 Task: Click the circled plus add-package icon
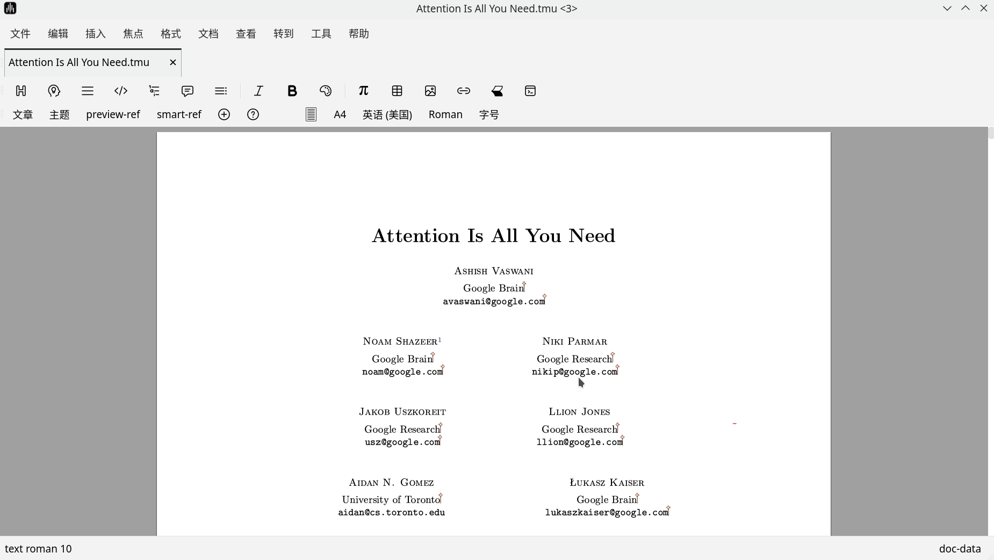224,114
